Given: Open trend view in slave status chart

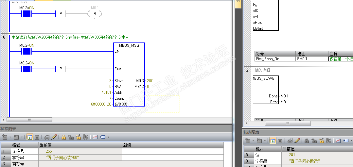Looking at the screenshot, I should [338, 141].
